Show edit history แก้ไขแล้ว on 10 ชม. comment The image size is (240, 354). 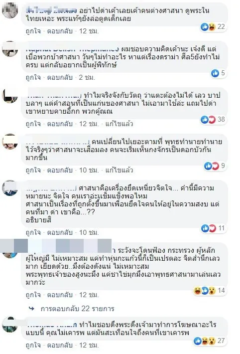pyautogui.click(x=119, y=170)
